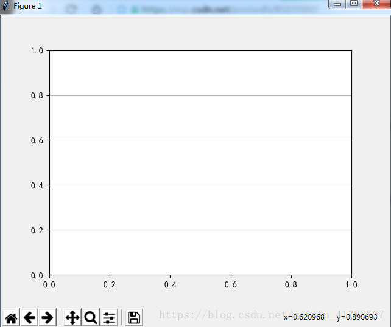Click y-axis tick label 1.0
This screenshot has width=391, height=327.
point(37,51)
